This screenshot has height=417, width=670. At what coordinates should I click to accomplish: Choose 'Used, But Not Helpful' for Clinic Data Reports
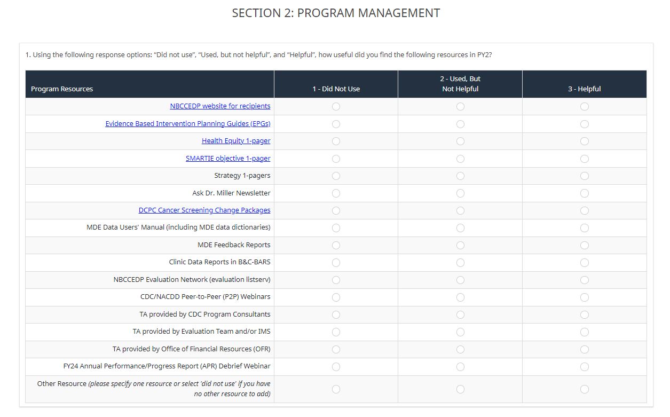click(x=460, y=263)
